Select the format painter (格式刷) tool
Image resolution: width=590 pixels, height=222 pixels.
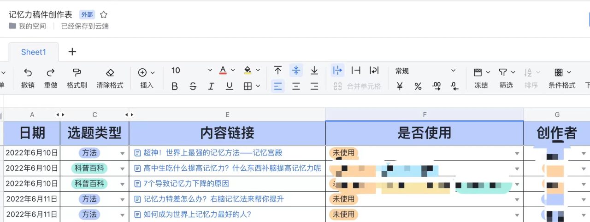(77, 72)
